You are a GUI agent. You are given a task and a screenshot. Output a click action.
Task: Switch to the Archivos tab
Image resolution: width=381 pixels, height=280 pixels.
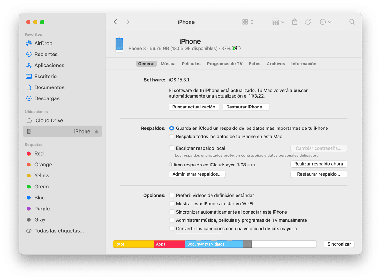click(x=276, y=64)
